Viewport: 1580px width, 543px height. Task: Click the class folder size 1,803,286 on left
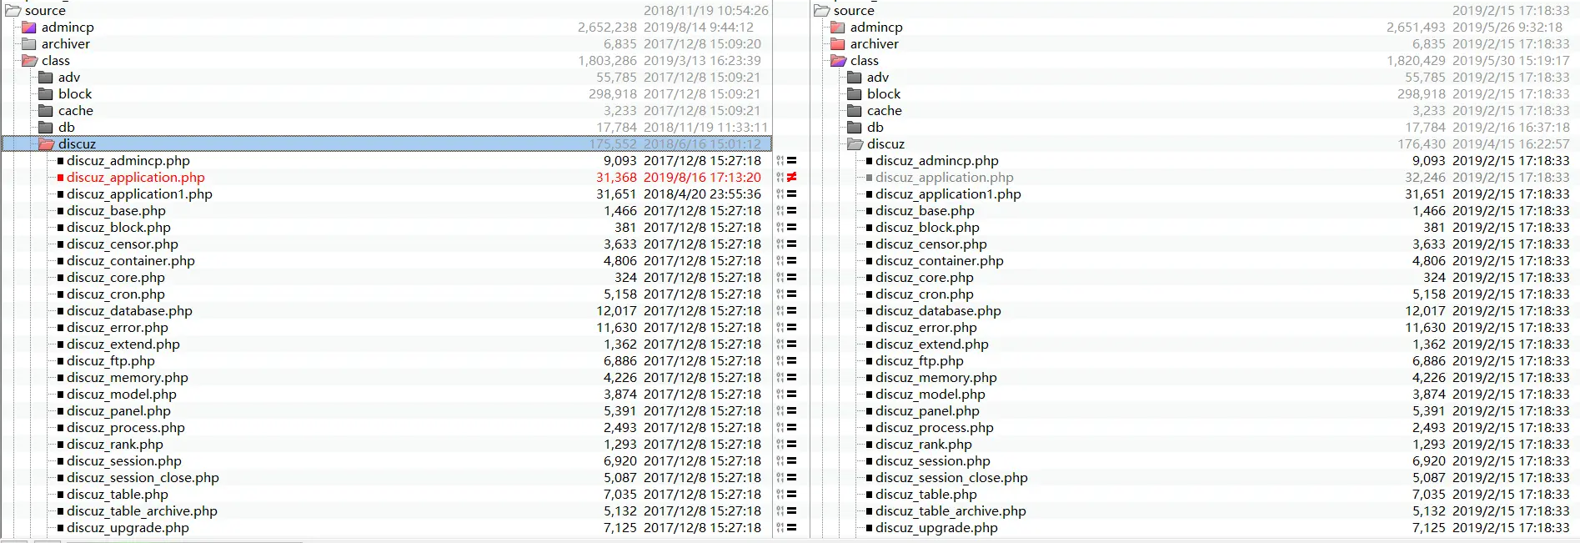click(608, 61)
